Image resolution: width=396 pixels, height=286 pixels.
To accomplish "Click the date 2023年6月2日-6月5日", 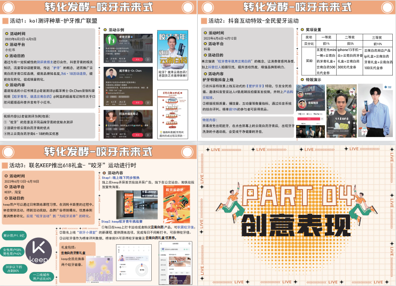I will tap(20, 39).
